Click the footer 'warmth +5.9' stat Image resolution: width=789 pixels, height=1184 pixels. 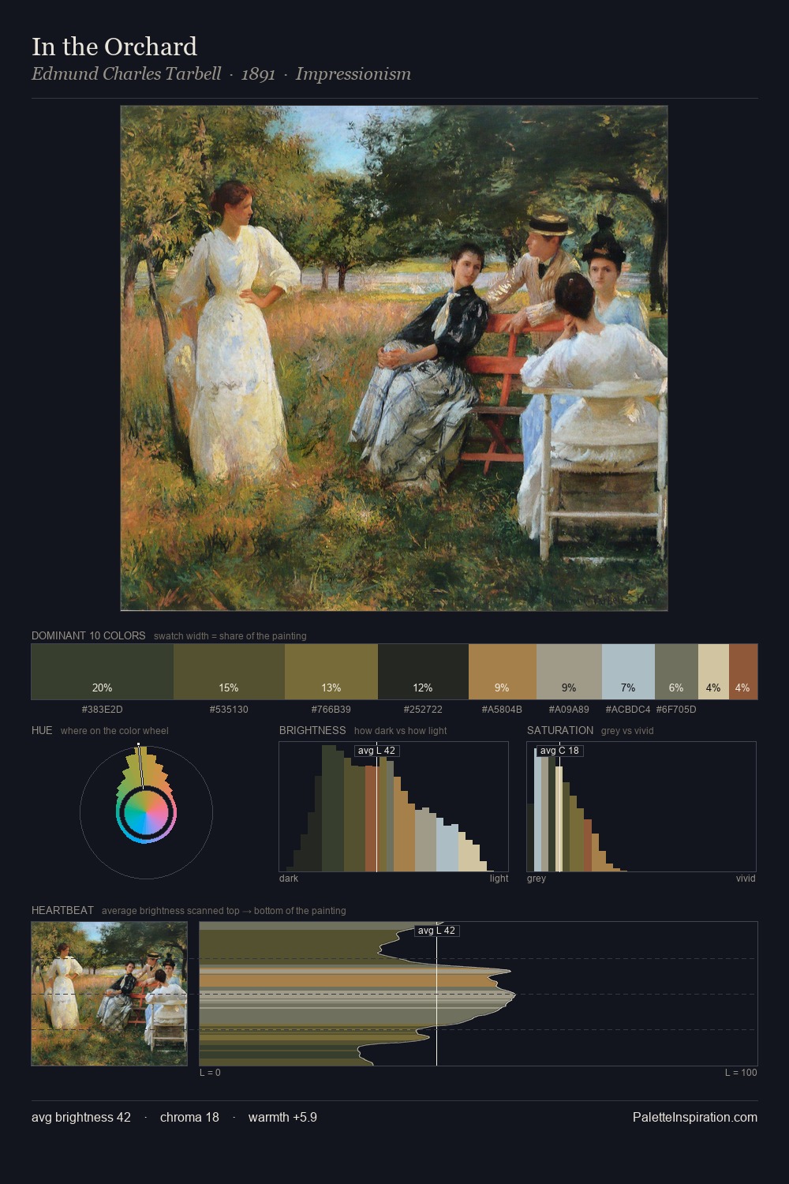tap(282, 1117)
